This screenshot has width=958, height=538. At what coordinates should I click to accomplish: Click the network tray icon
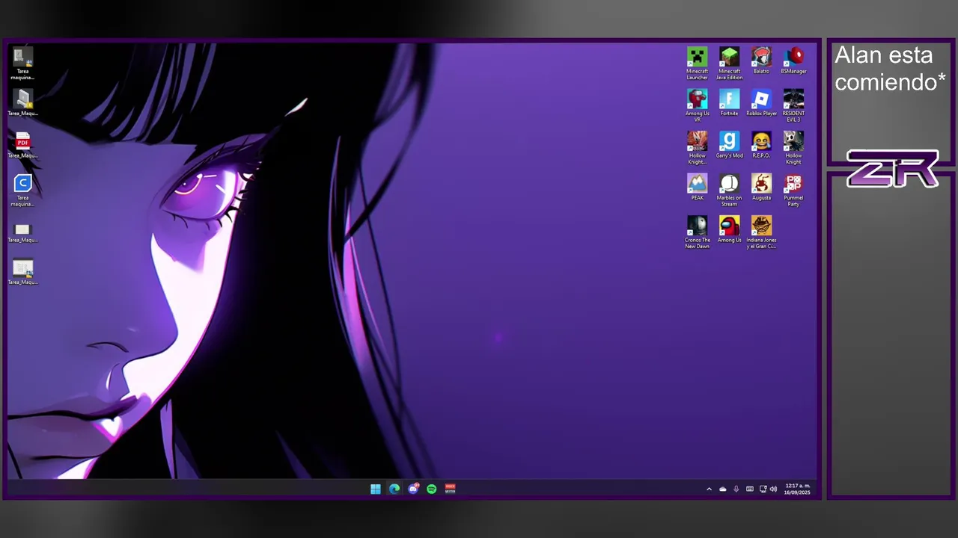coord(763,489)
